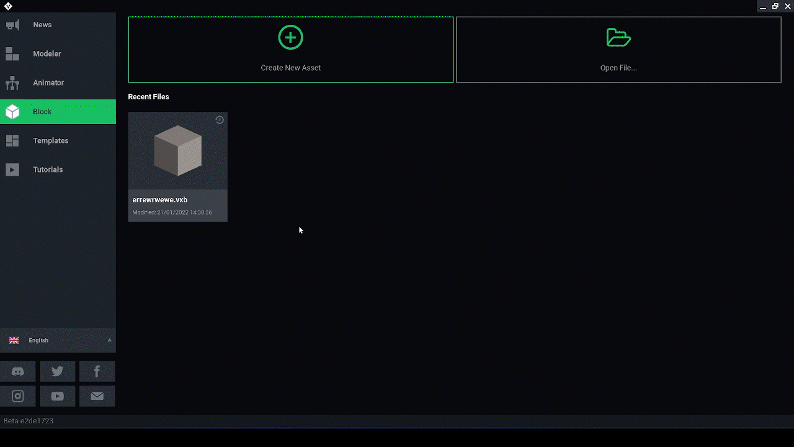Open the Twitter social link icon
The image size is (794, 447).
point(57,371)
